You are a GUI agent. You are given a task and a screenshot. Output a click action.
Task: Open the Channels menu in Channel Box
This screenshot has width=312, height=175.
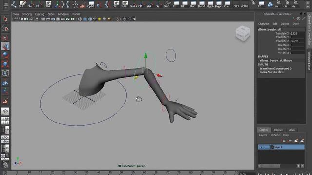(264, 24)
